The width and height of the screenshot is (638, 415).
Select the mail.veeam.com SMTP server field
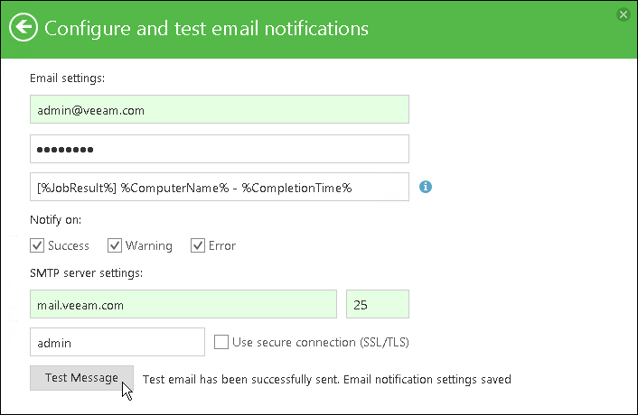[x=183, y=305]
